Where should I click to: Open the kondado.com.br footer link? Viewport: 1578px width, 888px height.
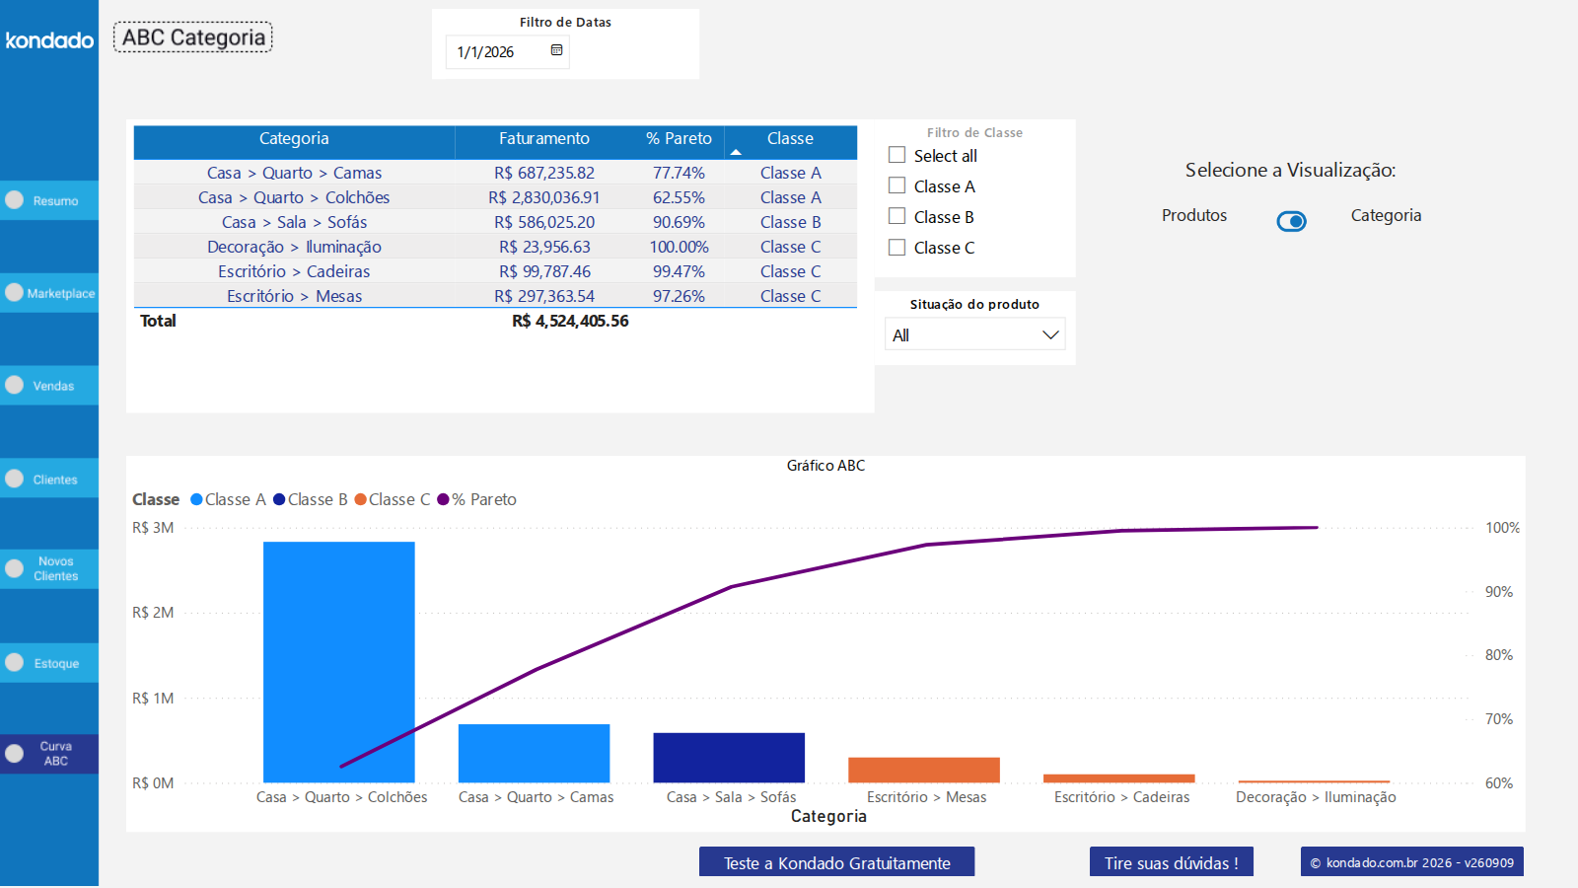(1411, 862)
